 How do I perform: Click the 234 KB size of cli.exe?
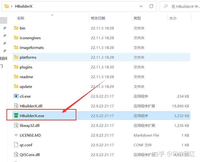click(183, 96)
